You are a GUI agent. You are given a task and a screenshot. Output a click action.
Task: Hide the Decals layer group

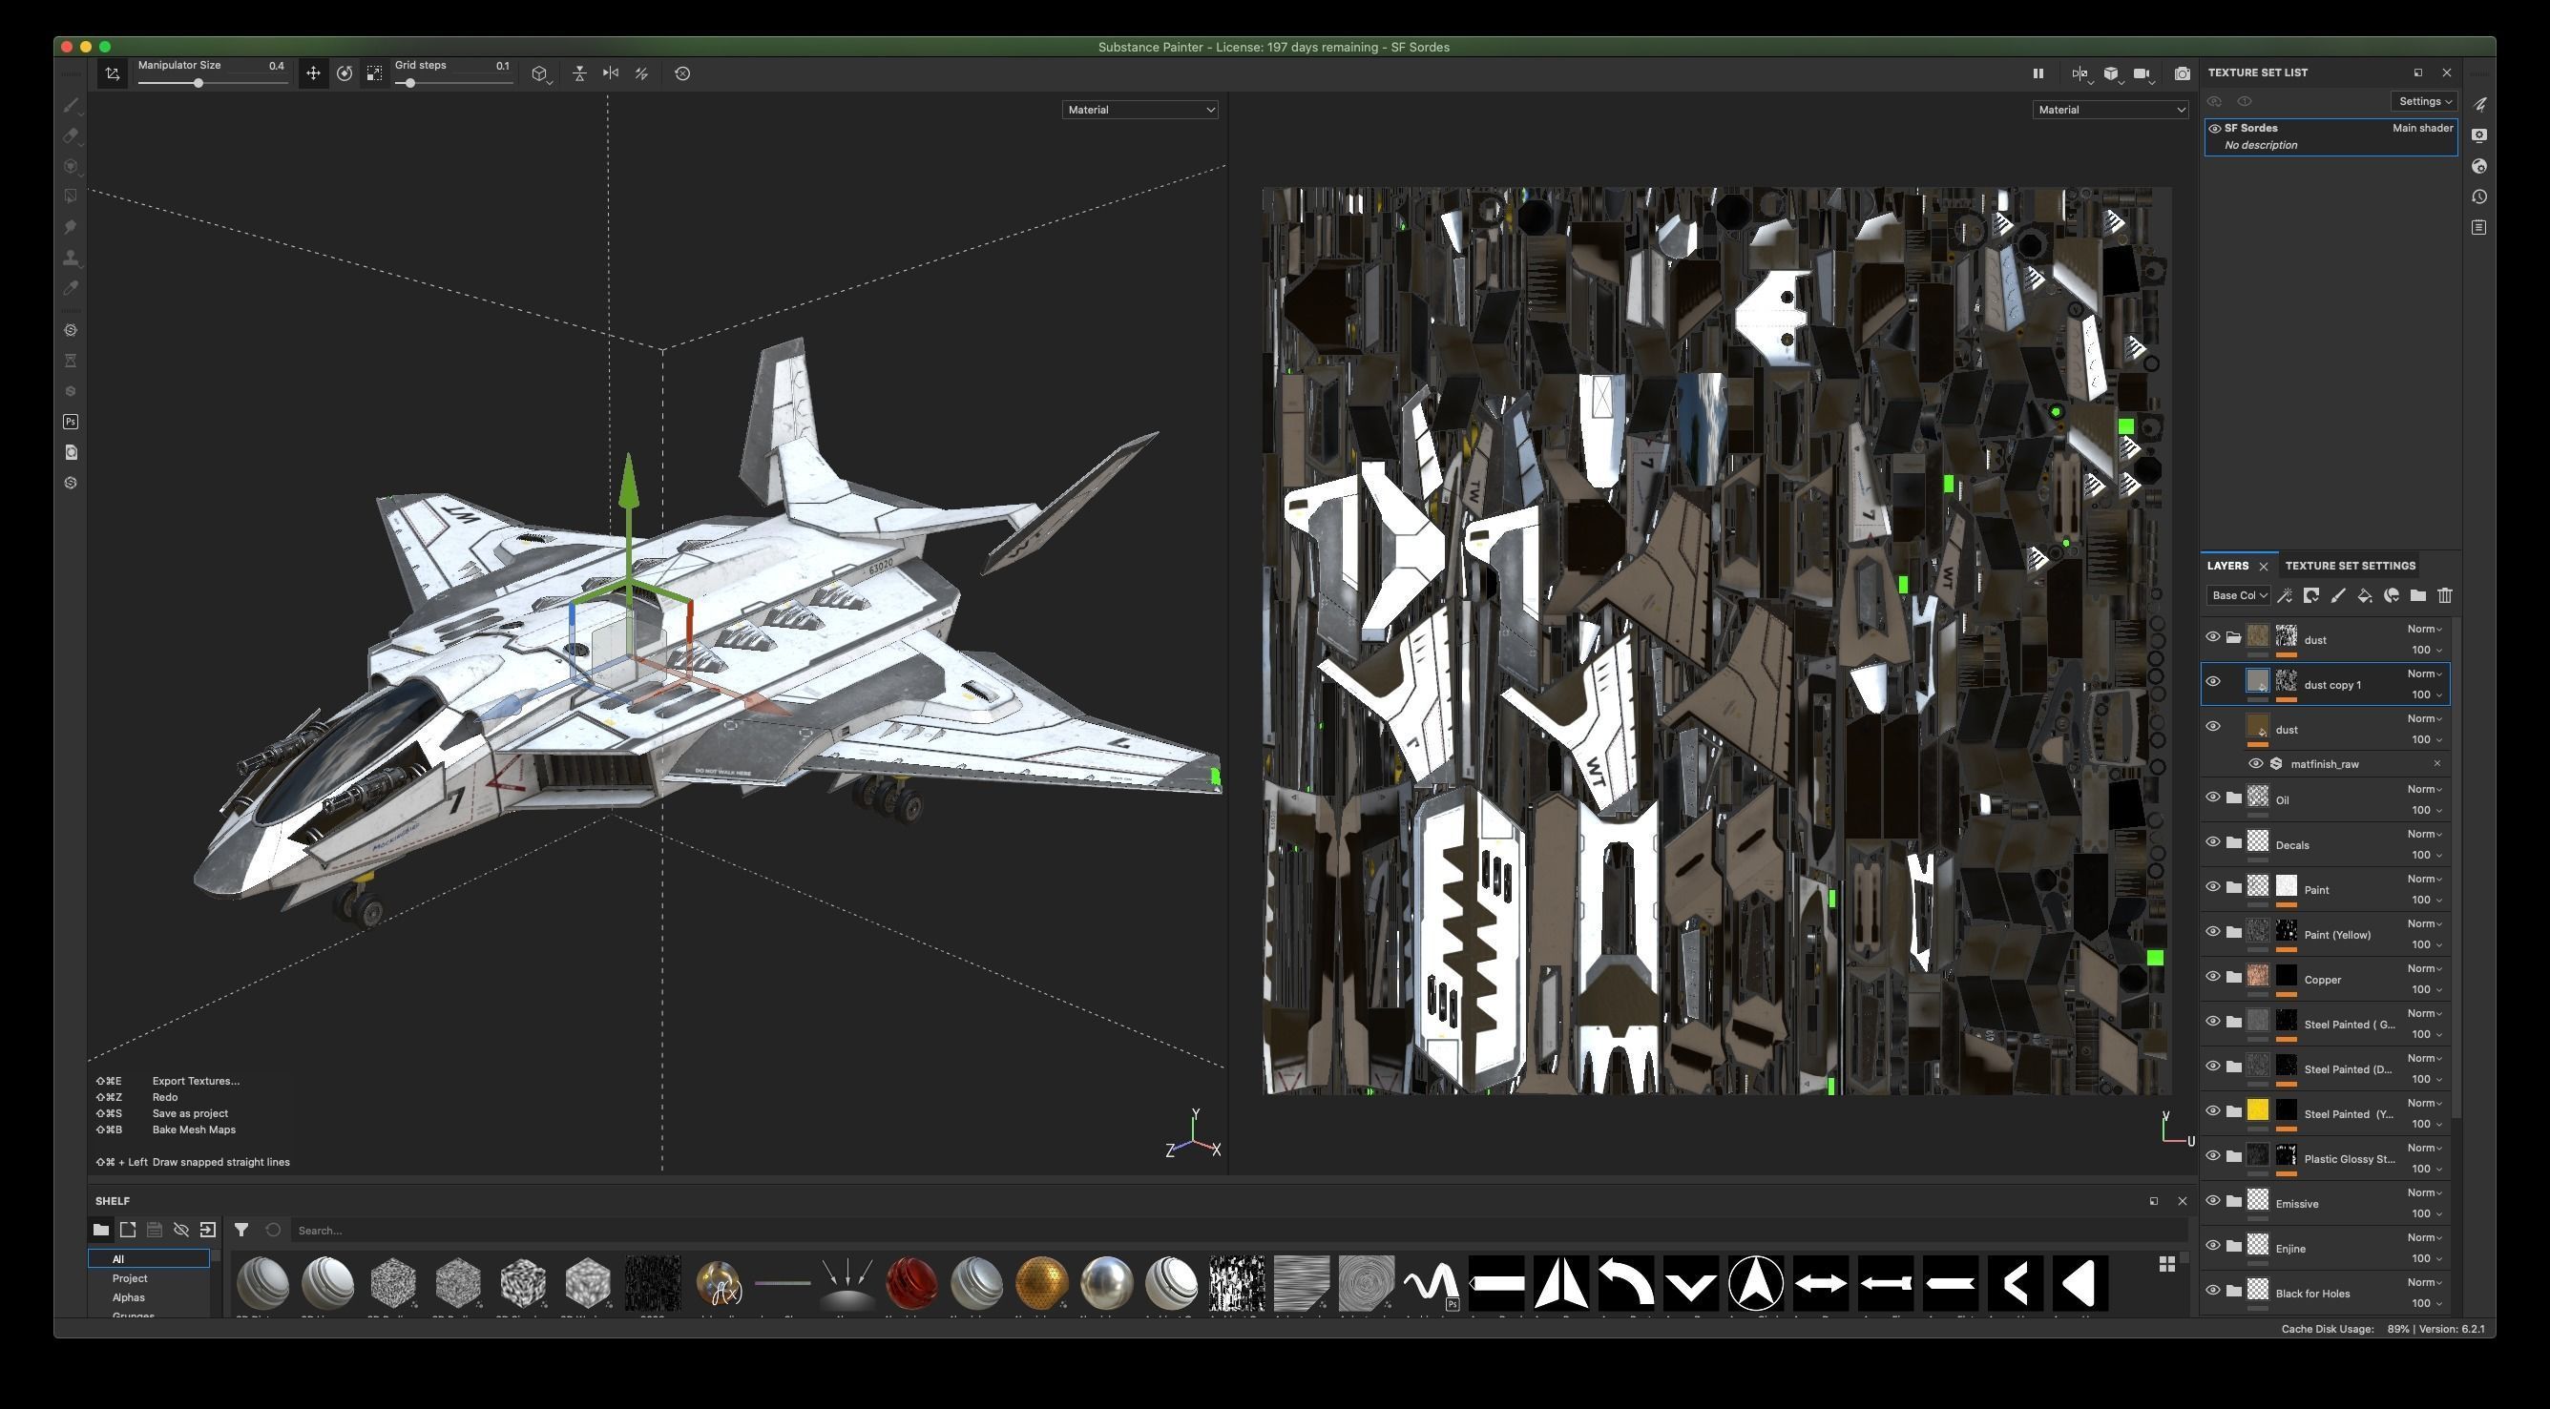coord(2213,842)
